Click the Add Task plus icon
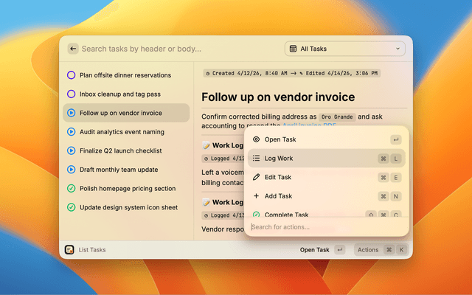Screen dimensions: 472x295 [256, 196]
